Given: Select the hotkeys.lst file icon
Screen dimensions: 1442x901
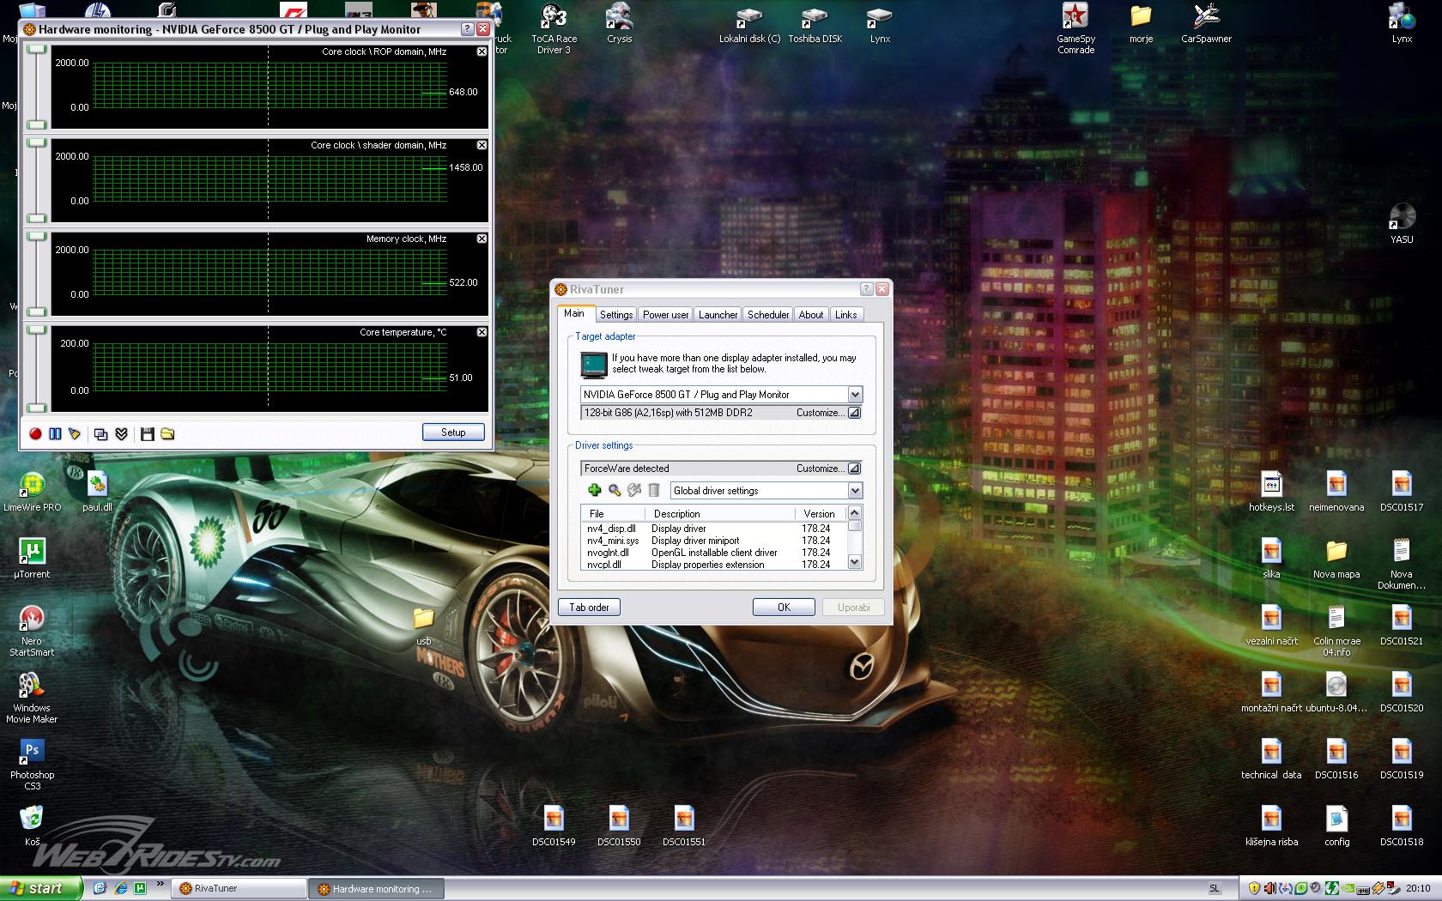Looking at the screenshot, I should point(1271,492).
